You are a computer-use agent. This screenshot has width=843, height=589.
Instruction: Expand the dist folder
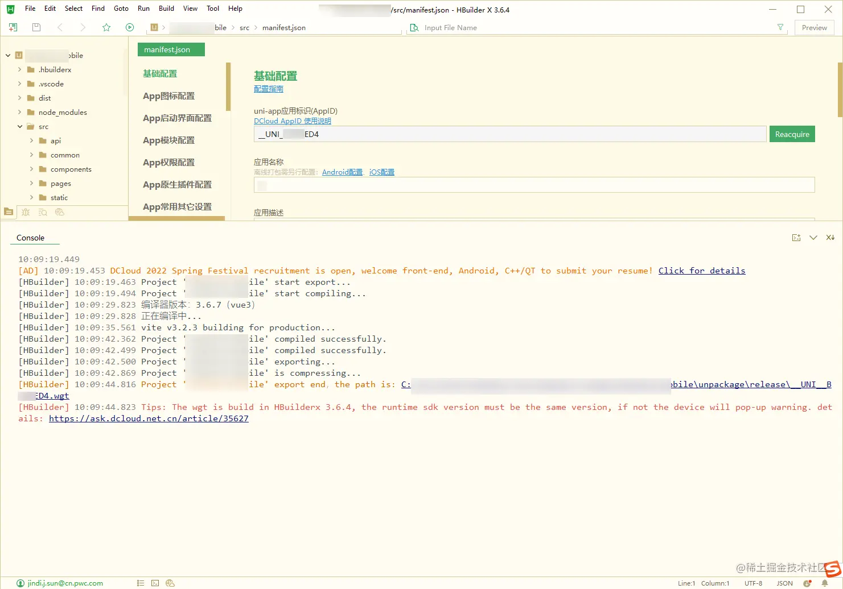pyautogui.click(x=20, y=98)
